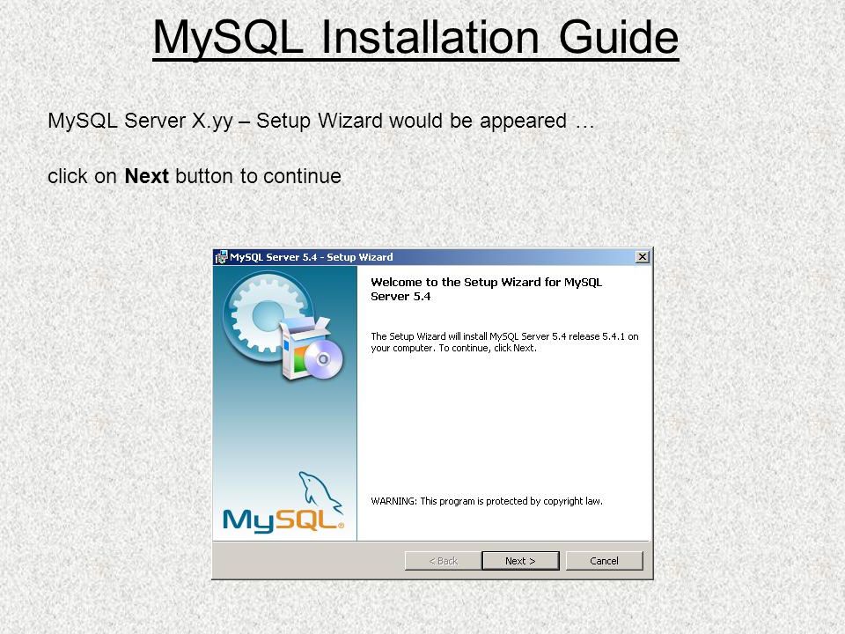
Task: Click the Cancel button in Setup Wizard
Action: [x=604, y=561]
